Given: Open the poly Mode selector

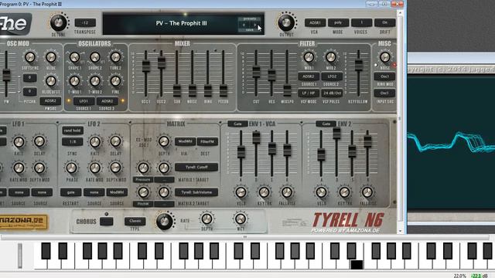Looking at the screenshot, I should pos(338,22).
